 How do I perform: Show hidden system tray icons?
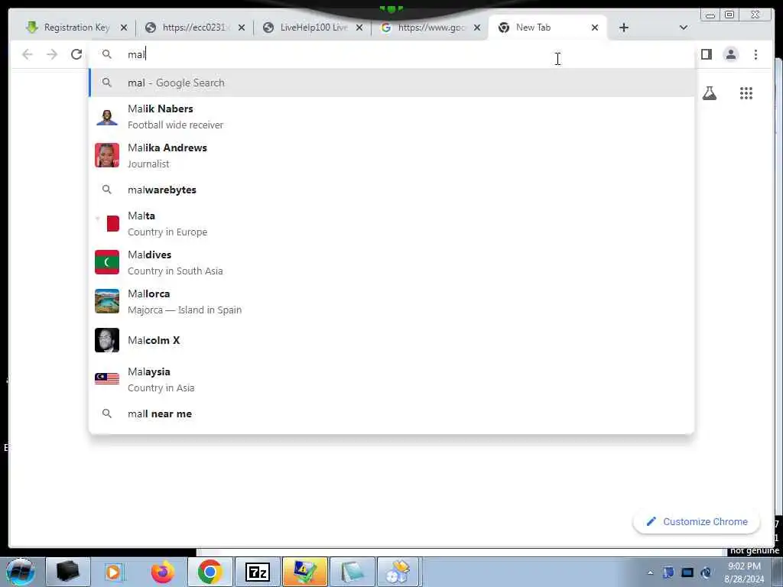[650, 572]
